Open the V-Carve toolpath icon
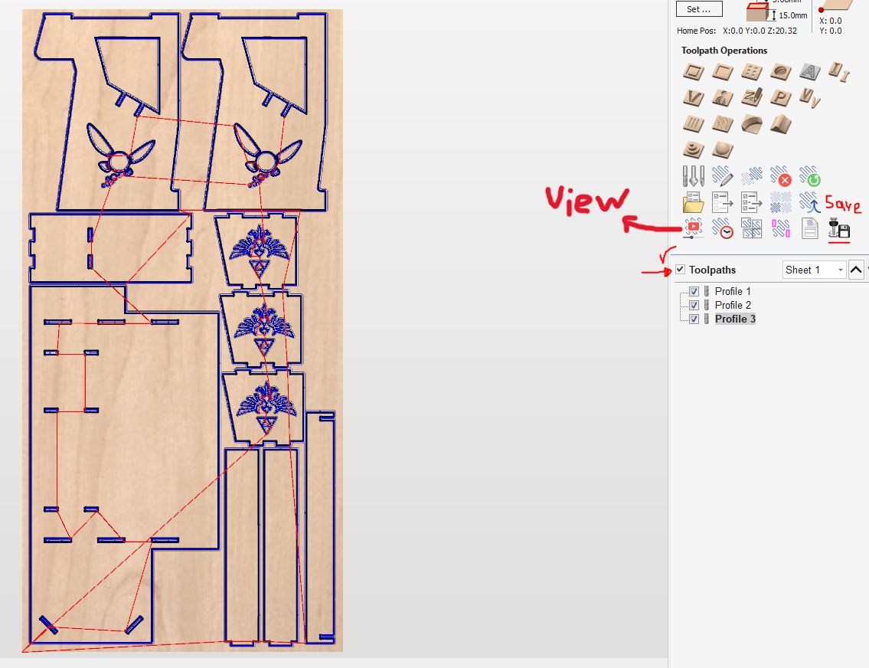Screen dimensions: 869x668 [x=694, y=98]
